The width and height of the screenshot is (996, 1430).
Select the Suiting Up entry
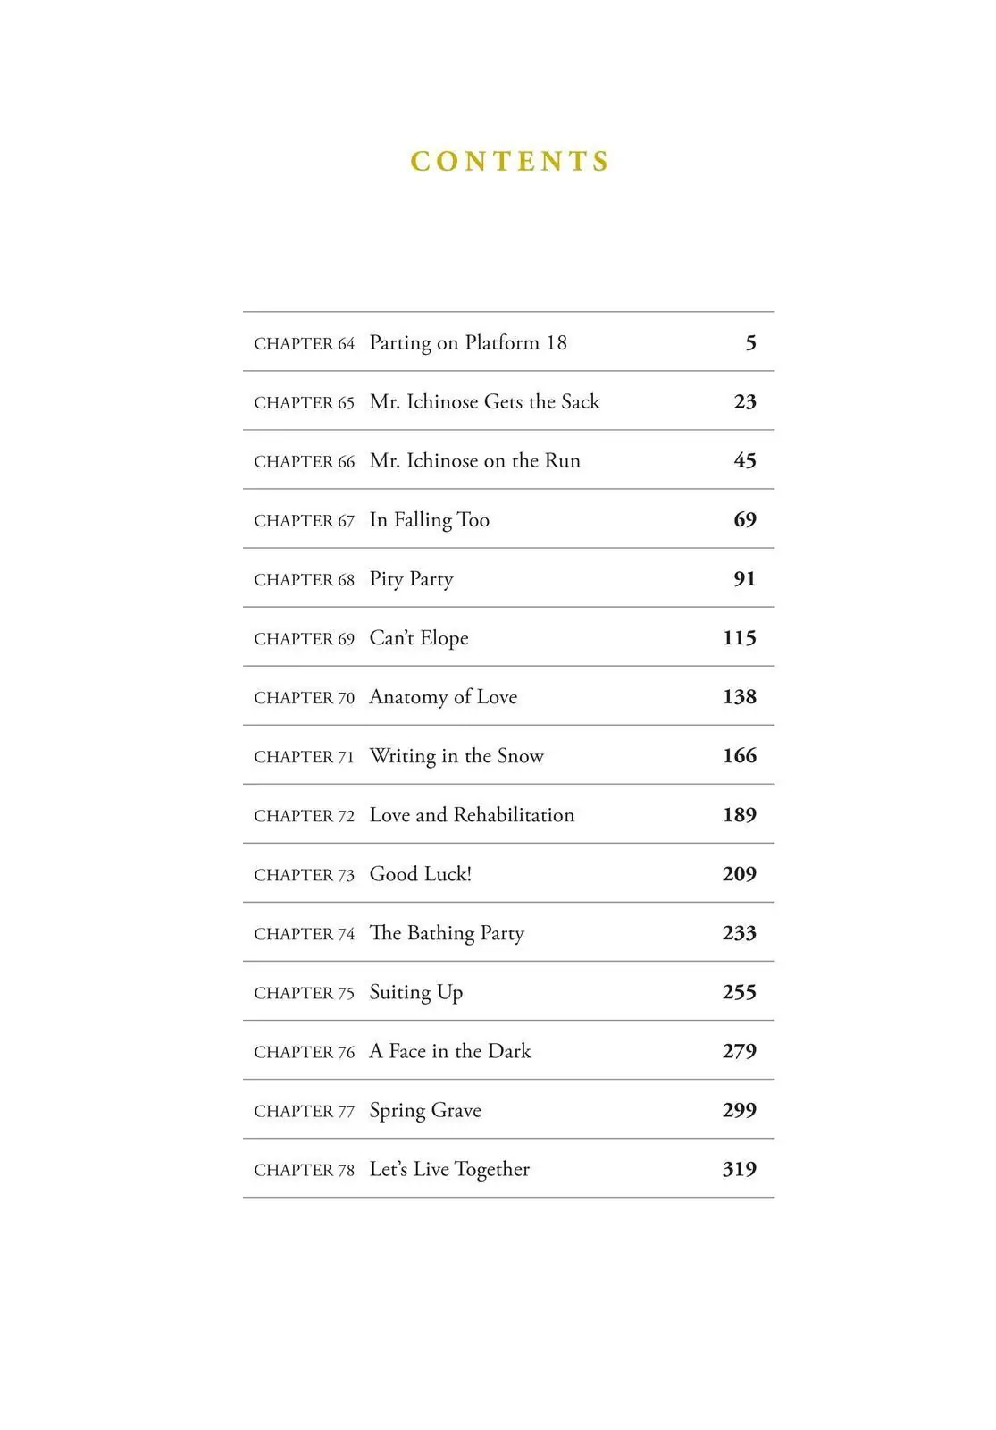[x=508, y=991]
